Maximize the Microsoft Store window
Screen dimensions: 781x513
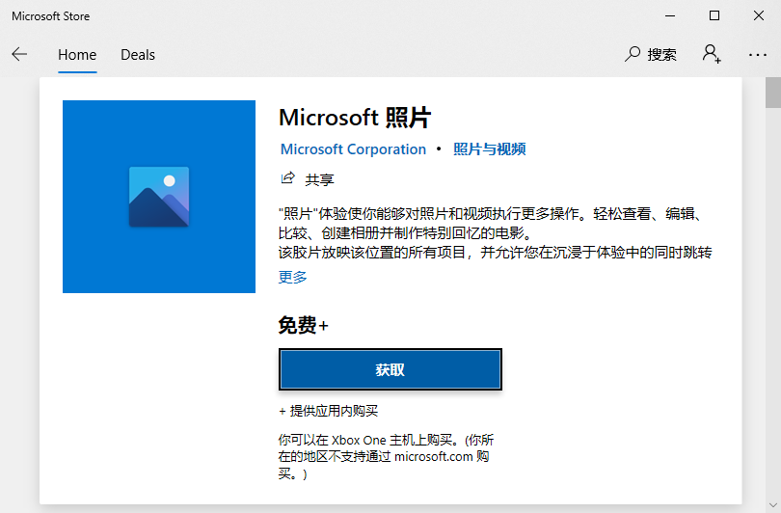(714, 16)
